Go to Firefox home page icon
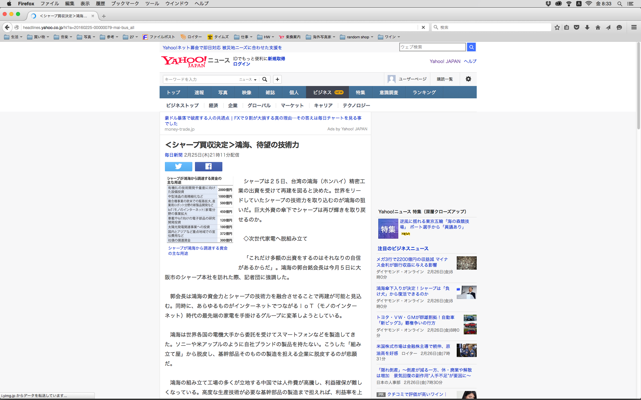Viewport: 641px width, 400px height. pyautogui.click(x=598, y=27)
